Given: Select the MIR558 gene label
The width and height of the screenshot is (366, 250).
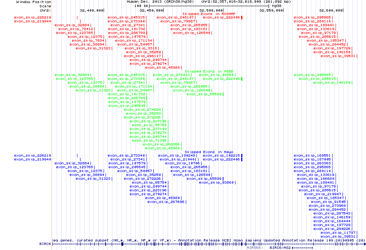Looking at the screenshot, I should 254,248.
